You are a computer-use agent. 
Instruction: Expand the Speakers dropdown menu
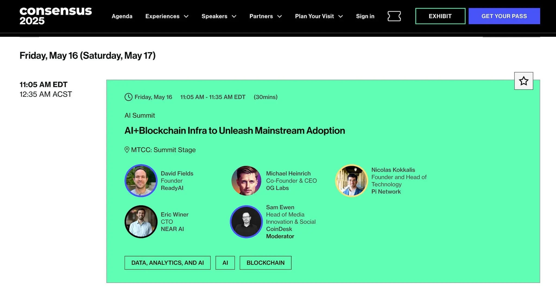coord(219,16)
